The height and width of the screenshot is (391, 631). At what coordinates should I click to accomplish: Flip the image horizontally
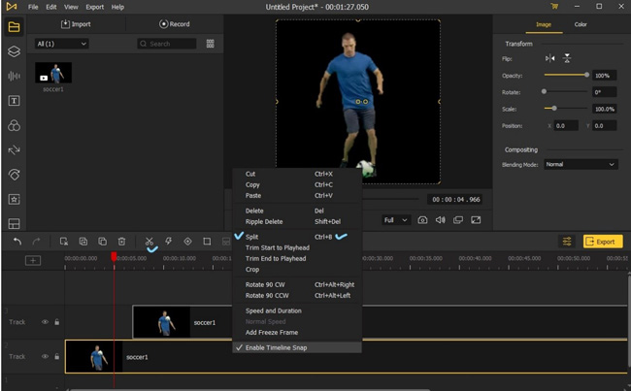tap(549, 59)
